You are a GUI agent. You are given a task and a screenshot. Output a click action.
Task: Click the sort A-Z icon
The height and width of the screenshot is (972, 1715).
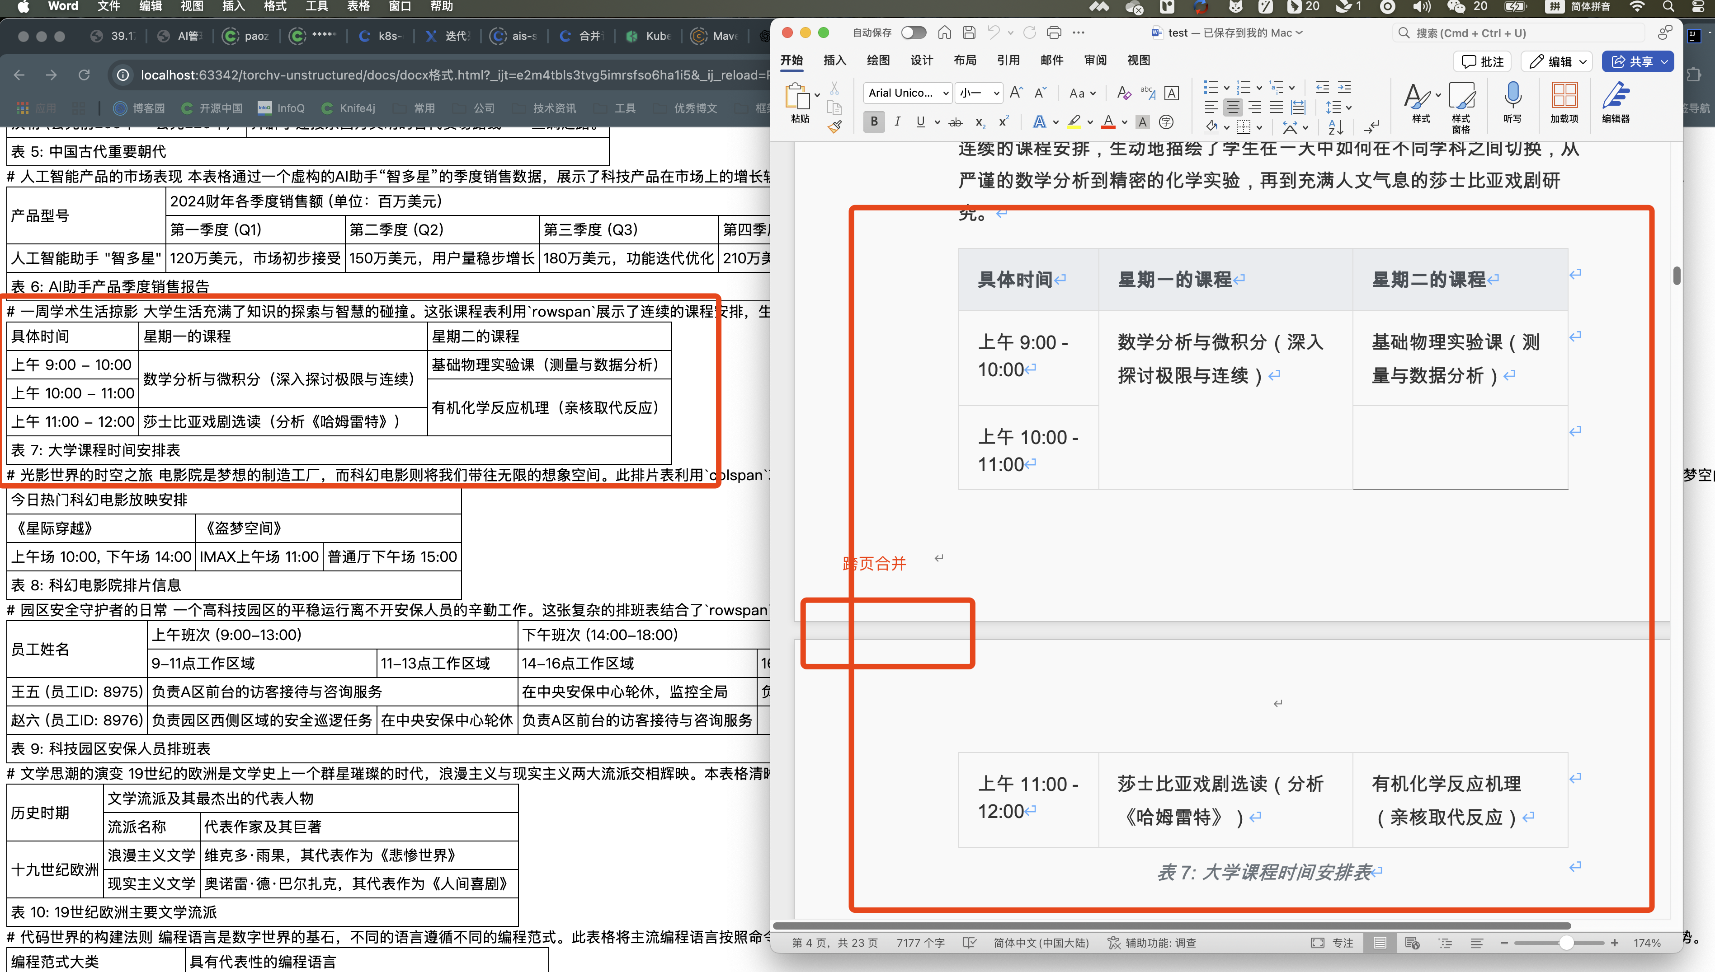1336,126
